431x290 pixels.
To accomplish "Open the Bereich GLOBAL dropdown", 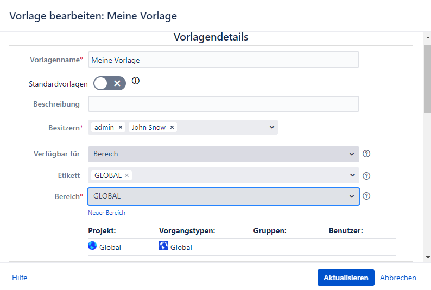I will pyautogui.click(x=351, y=196).
